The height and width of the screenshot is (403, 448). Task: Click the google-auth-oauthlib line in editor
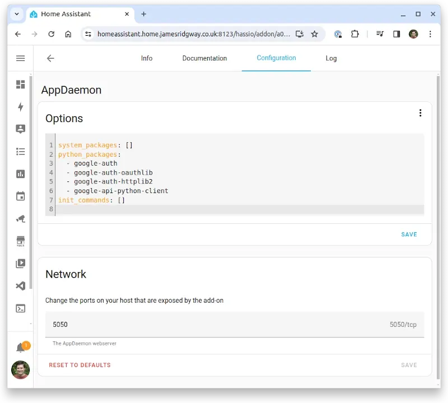coord(113,172)
